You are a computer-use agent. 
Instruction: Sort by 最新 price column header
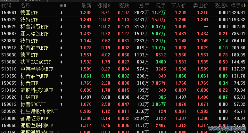click(86, 6)
